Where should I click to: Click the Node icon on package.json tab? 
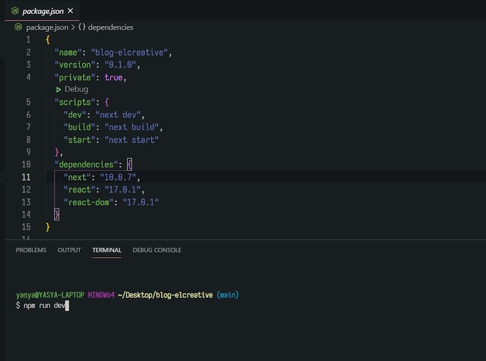tap(15, 11)
